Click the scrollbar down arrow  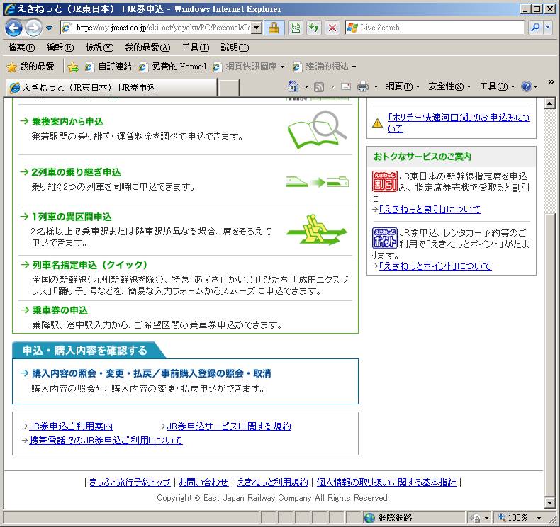549,502
